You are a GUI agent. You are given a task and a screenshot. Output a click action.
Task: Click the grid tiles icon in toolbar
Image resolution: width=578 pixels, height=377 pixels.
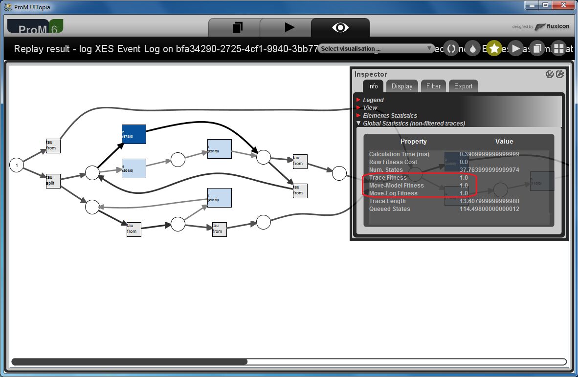click(559, 49)
